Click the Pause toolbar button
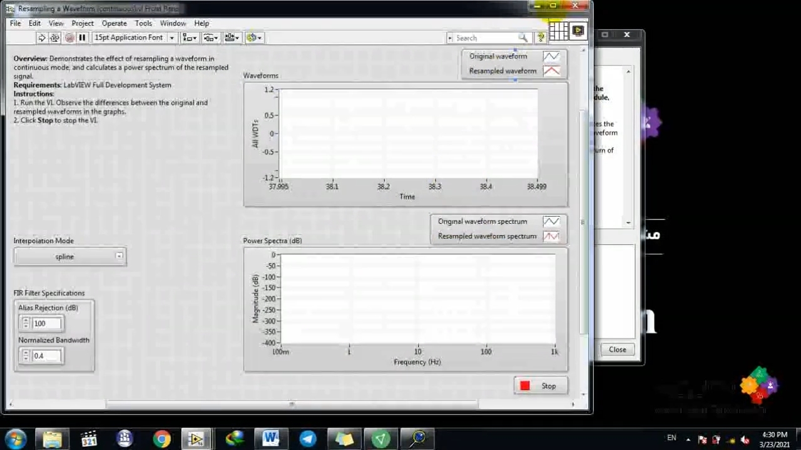This screenshot has width=801, height=450. pyautogui.click(x=82, y=38)
